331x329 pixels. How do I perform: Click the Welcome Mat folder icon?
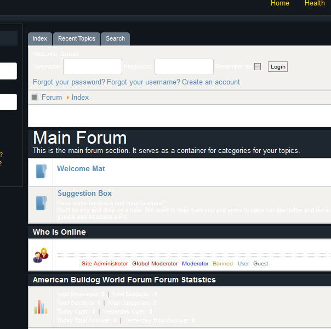point(41,171)
